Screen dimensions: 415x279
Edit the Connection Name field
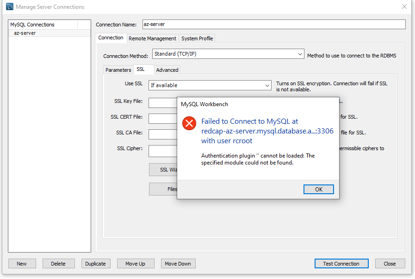click(x=274, y=25)
